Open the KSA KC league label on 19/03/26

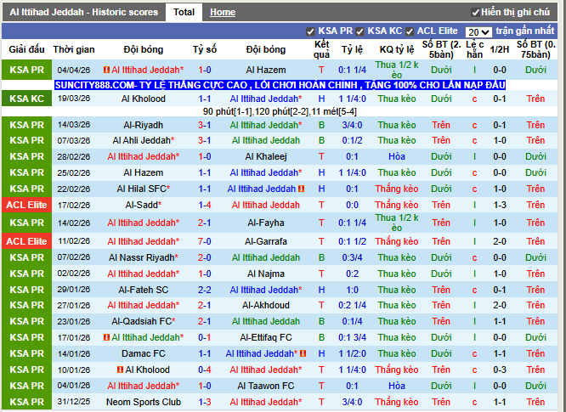click(x=26, y=99)
